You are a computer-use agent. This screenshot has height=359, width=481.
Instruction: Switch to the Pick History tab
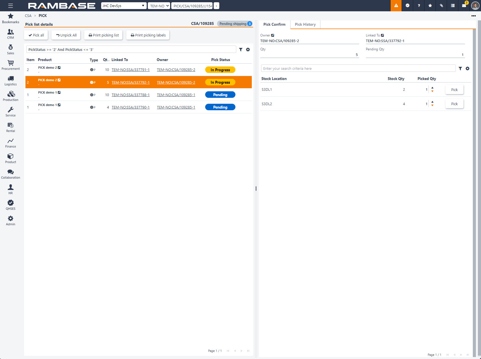pyautogui.click(x=305, y=24)
